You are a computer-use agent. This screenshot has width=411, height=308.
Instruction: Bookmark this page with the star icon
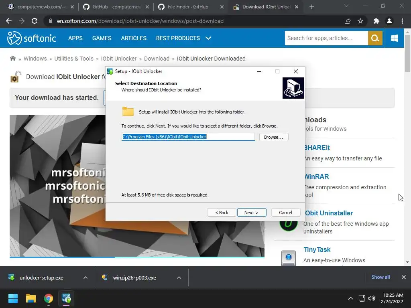pyautogui.click(x=360, y=21)
